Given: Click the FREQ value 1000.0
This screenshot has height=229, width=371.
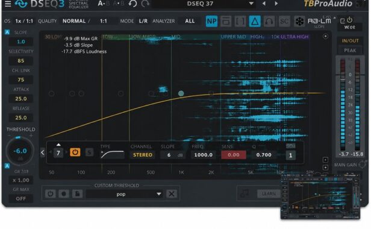Looking at the screenshot, I should click(203, 155).
